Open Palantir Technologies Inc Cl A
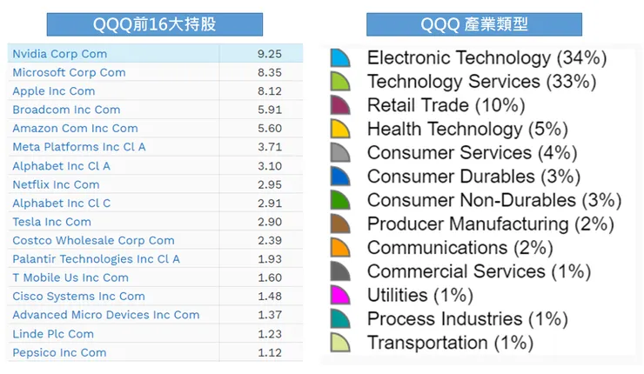Image resolution: width=644 pixels, height=374 pixels. 96,259
